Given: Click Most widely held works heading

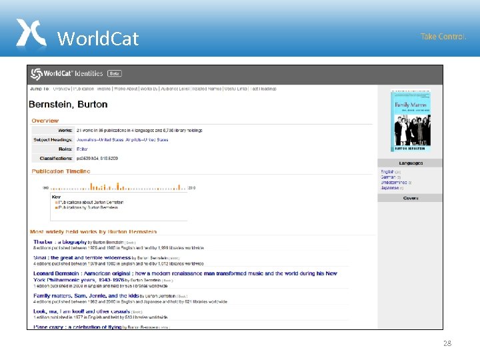Looking at the screenshot, I should point(93,232).
